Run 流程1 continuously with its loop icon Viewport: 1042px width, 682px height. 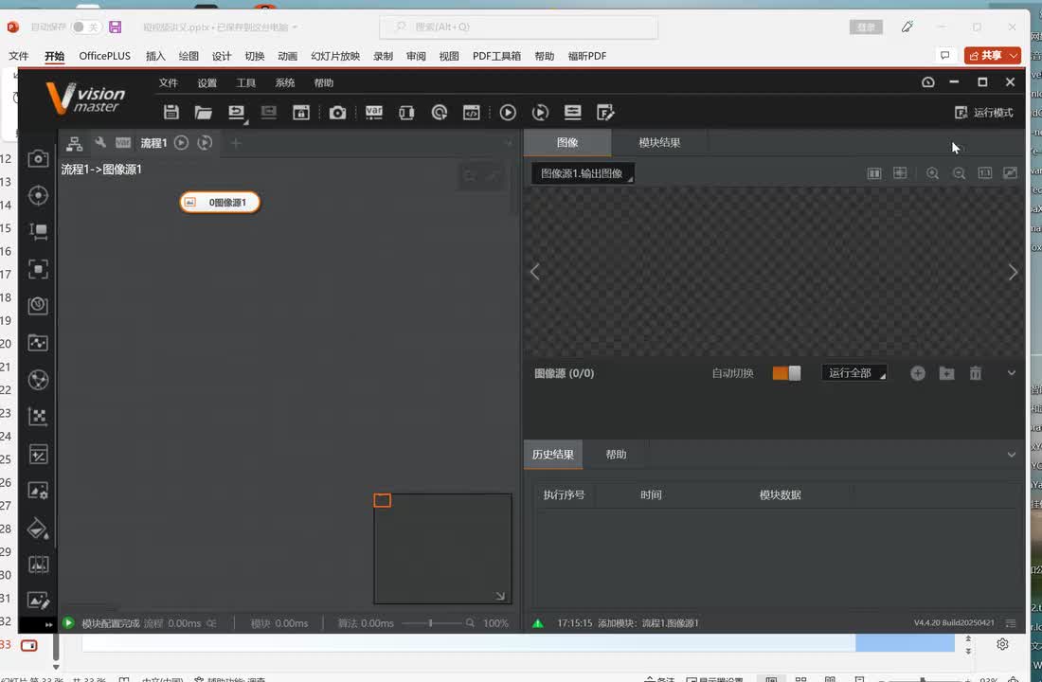click(x=206, y=142)
